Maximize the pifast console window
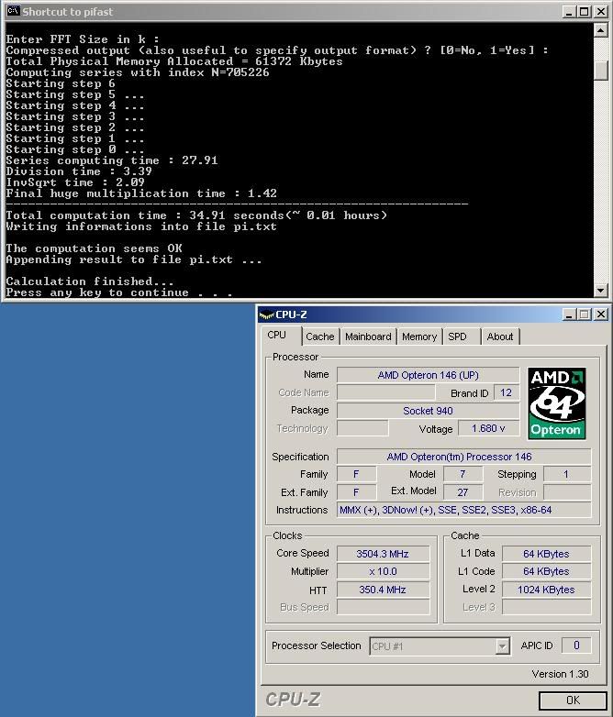 585,12
